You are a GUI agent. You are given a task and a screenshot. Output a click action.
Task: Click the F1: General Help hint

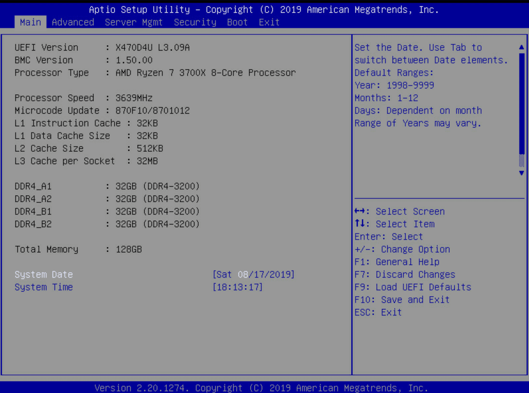(x=397, y=262)
